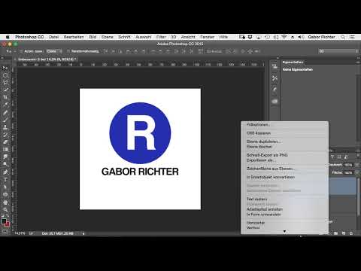Open the Bearbeiten menu
The width and height of the screenshot is (361, 271).
tap(74, 37)
